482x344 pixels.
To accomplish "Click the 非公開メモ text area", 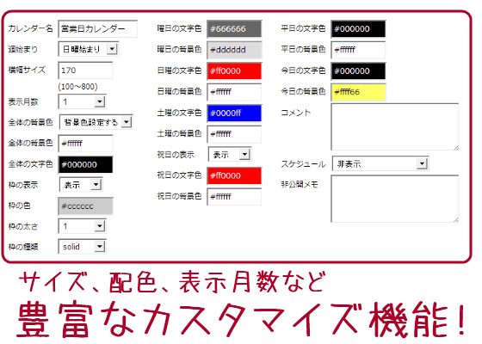I will click(x=395, y=199).
